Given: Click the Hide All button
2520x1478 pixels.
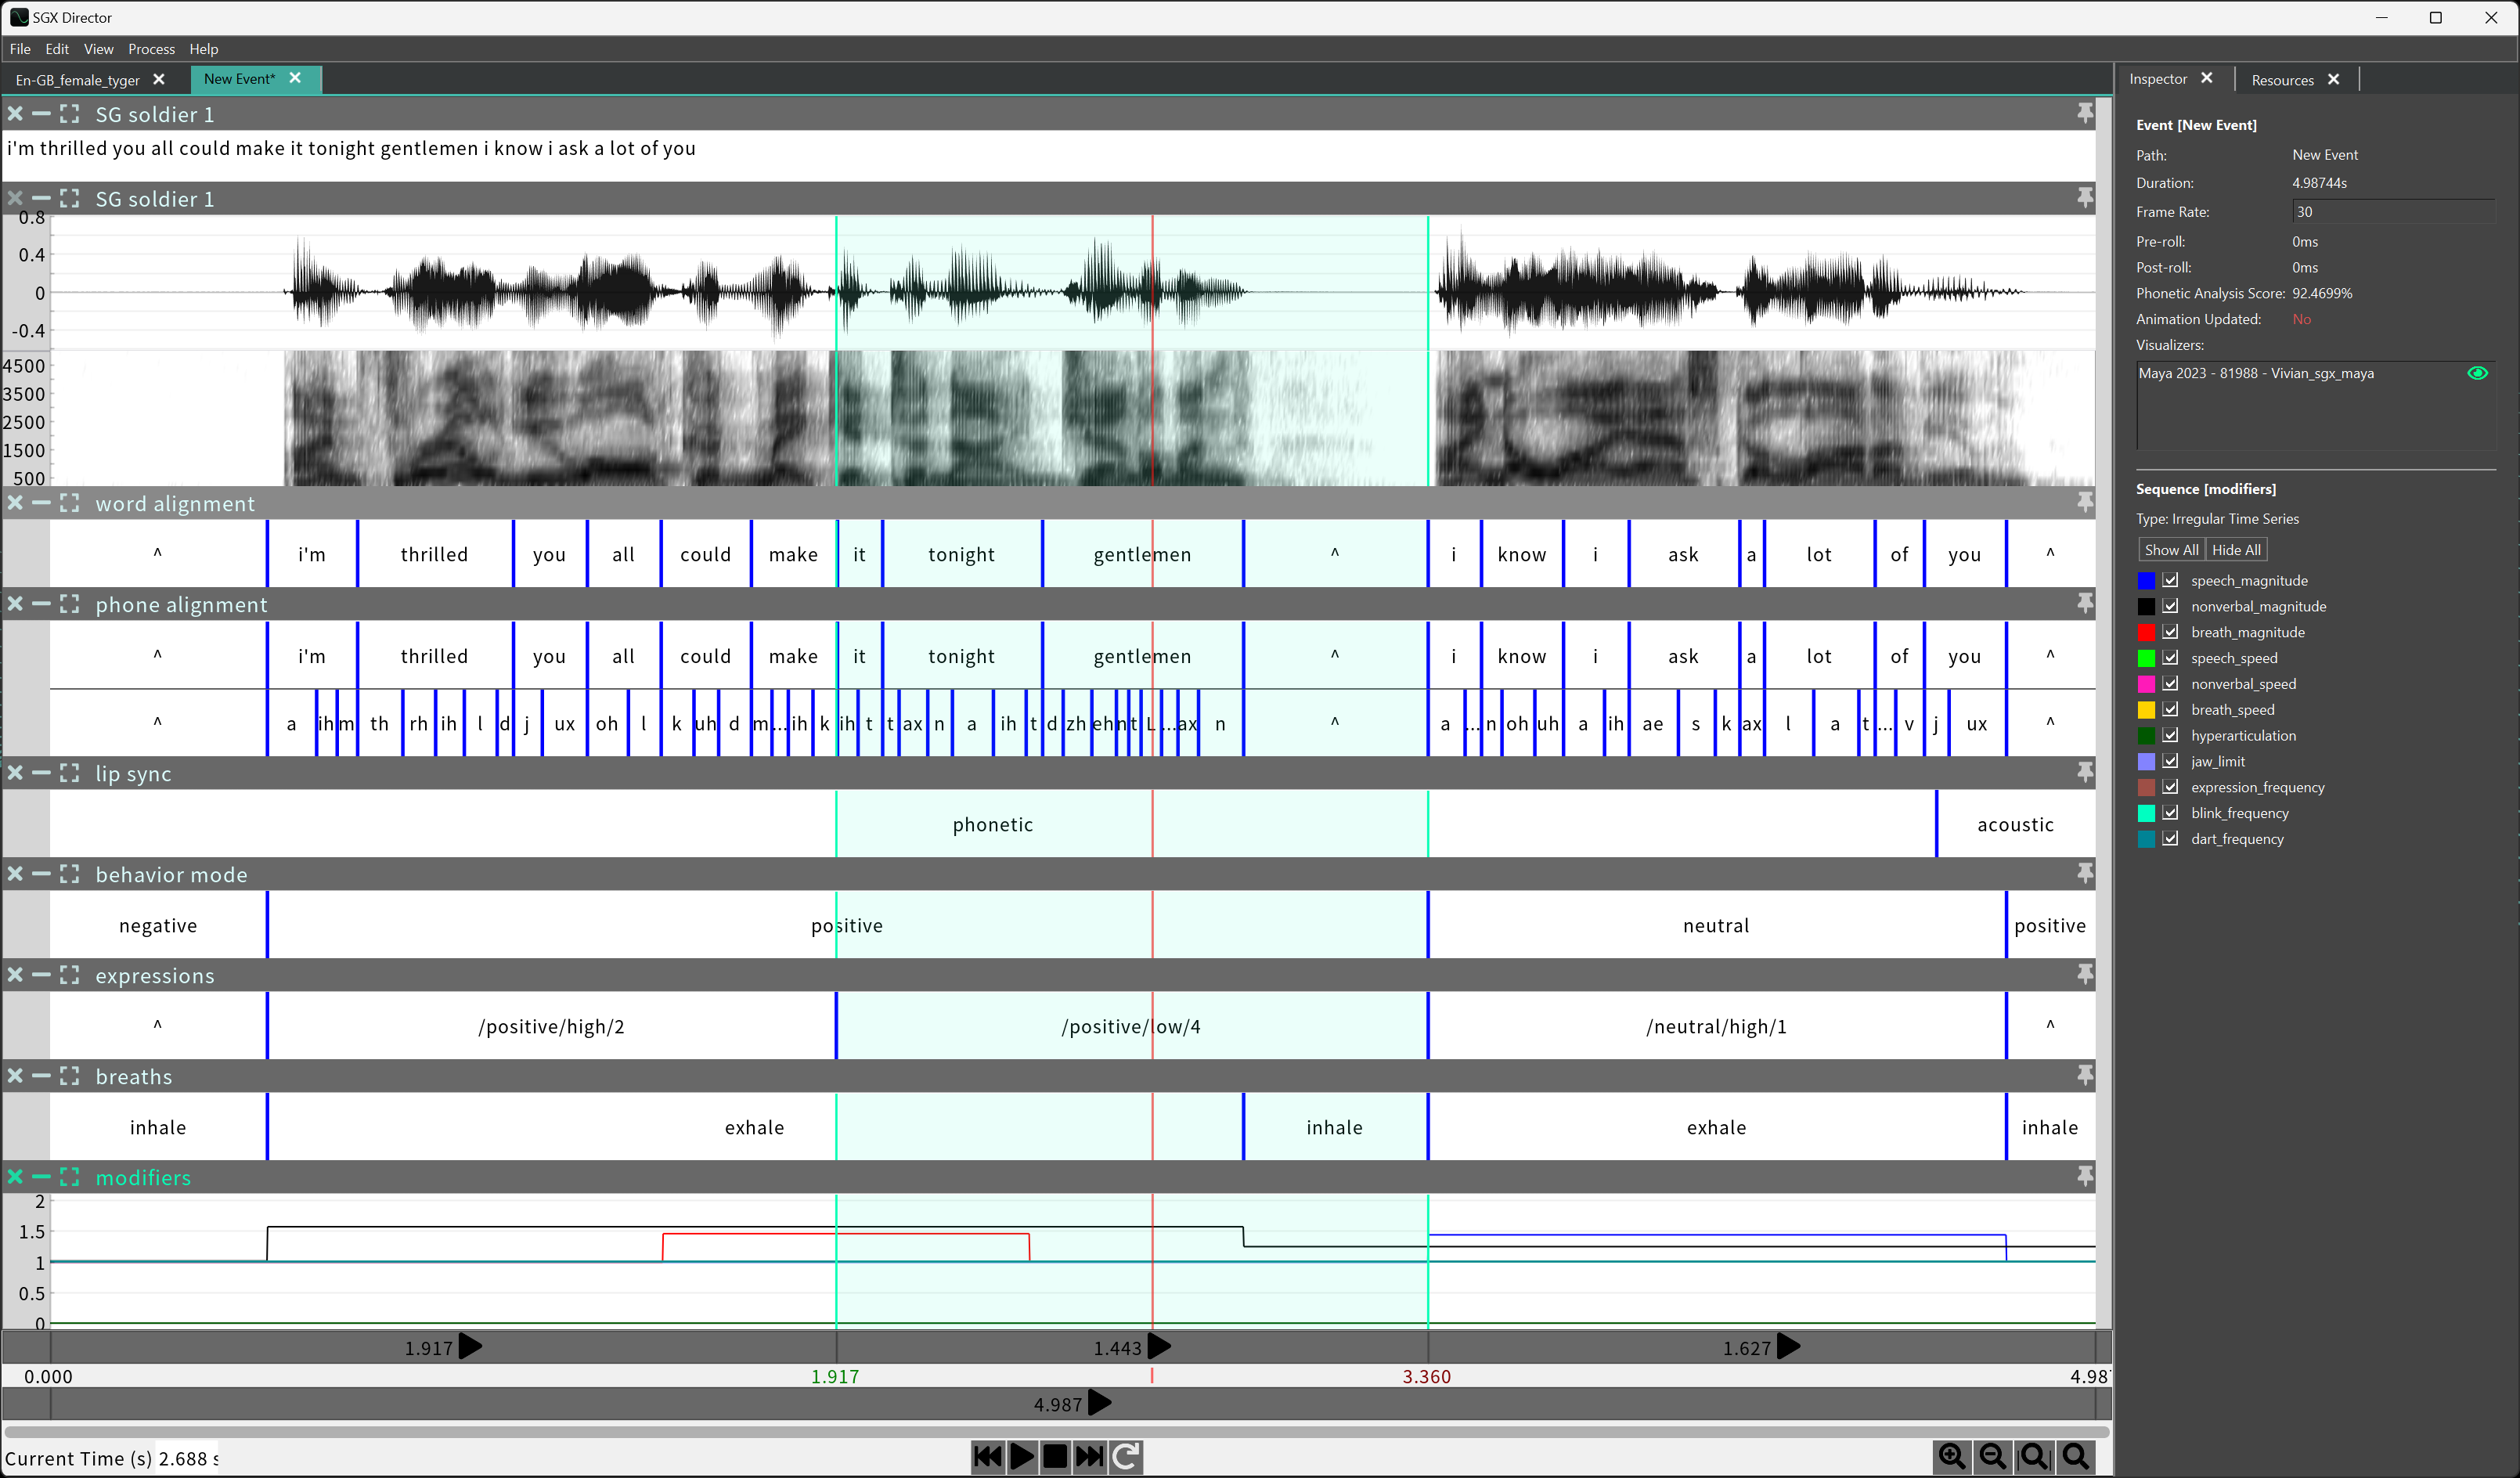Looking at the screenshot, I should click(2235, 550).
